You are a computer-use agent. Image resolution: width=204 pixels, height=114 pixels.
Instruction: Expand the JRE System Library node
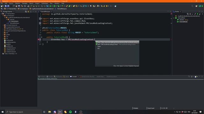point(3,29)
